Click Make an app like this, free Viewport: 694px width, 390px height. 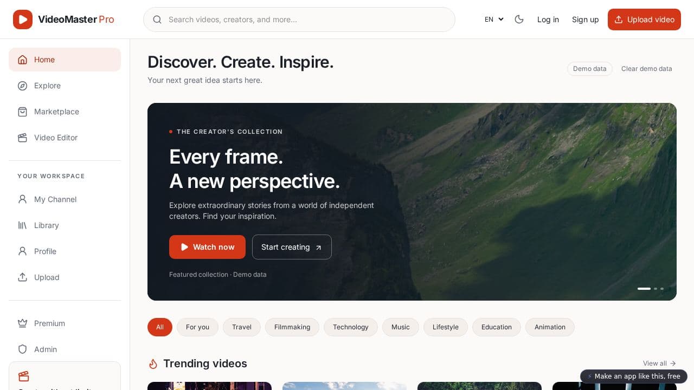pos(634,376)
